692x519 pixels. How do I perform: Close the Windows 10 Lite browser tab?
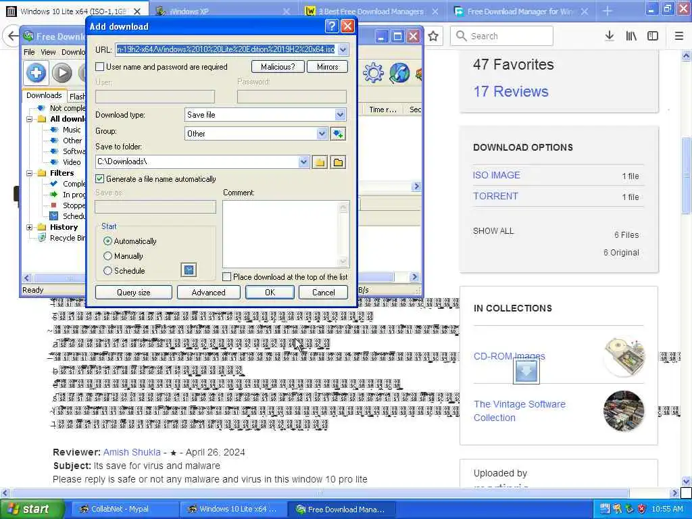137,11
